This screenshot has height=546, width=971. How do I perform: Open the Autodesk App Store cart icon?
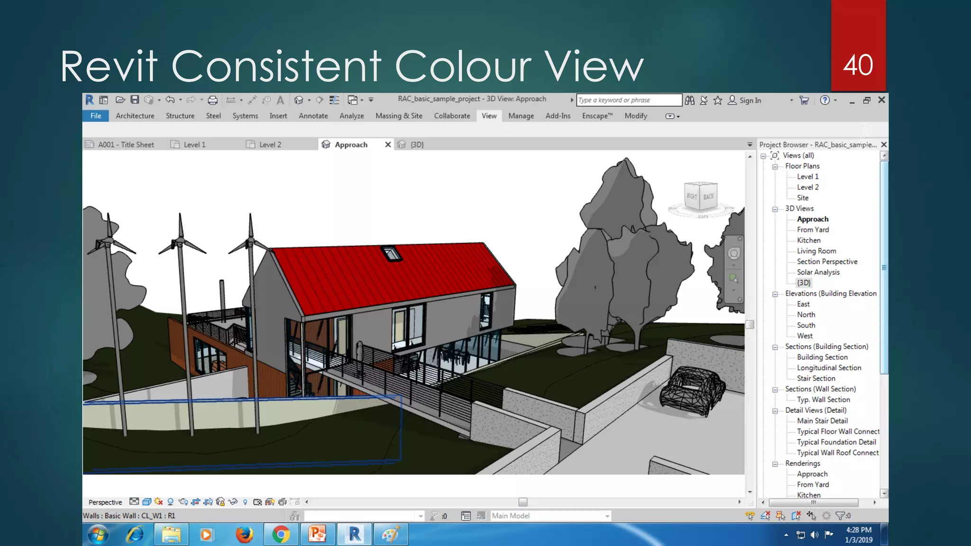(804, 100)
